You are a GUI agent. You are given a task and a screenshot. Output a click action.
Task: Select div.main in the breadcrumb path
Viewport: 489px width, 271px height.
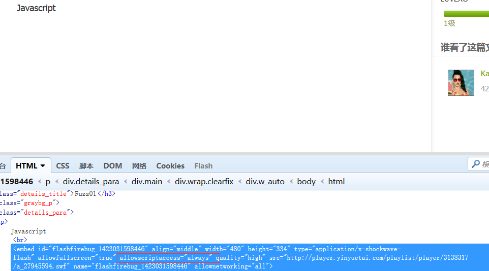(x=147, y=182)
